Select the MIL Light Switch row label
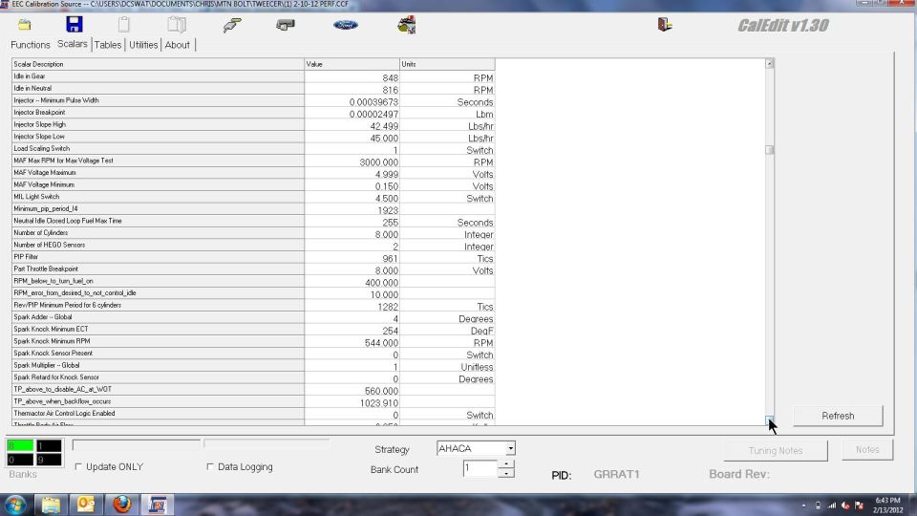Viewport: 917px width, 516px height. click(x=158, y=197)
